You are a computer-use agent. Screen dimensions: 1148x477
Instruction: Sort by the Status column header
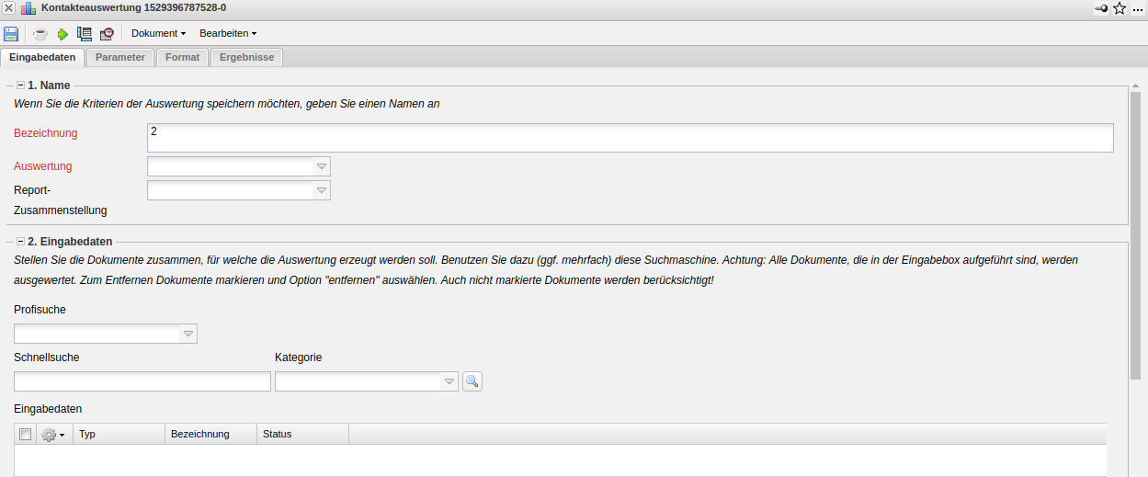point(303,434)
